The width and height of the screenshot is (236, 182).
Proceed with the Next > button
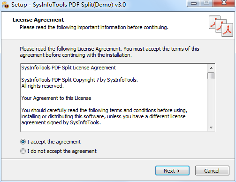click(172, 171)
